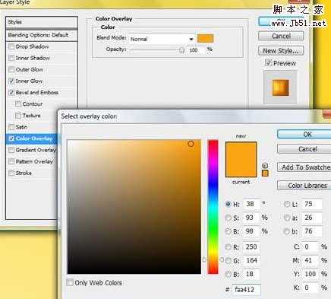Click the L value field showing 75

[x=312, y=204]
